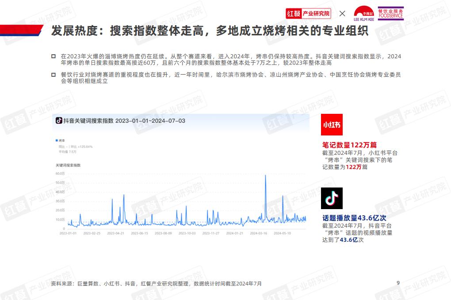Click the blue 烤串 legend marker

(x=57, y=140)
